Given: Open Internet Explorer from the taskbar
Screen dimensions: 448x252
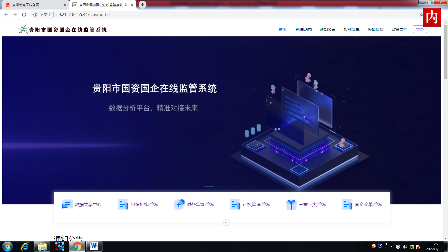Looking at the screenshot, I should pos(25,246).
